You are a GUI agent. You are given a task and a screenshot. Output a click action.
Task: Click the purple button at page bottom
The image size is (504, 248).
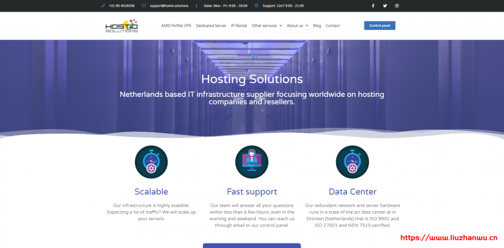tap(252, 246)
